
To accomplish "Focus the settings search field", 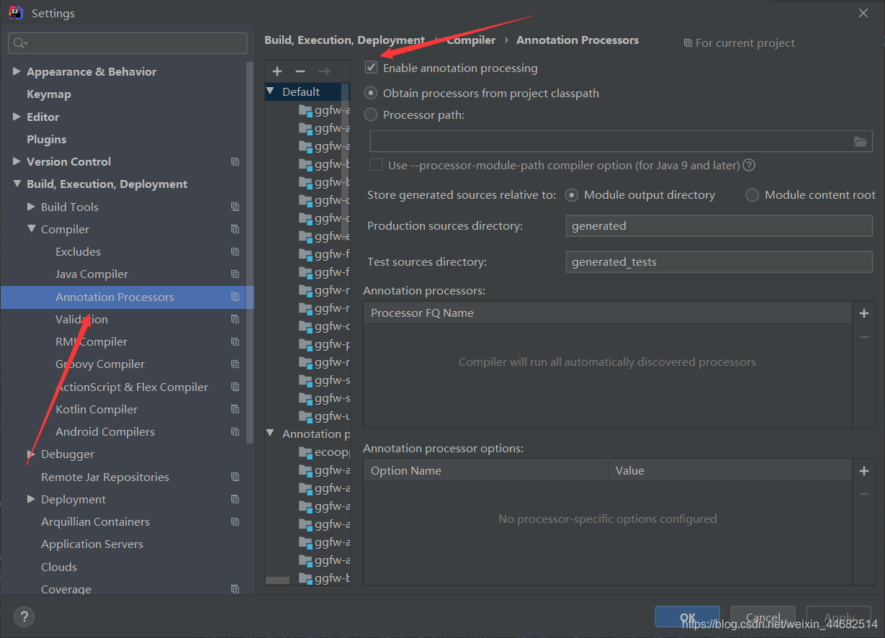I will pos(127,43).
